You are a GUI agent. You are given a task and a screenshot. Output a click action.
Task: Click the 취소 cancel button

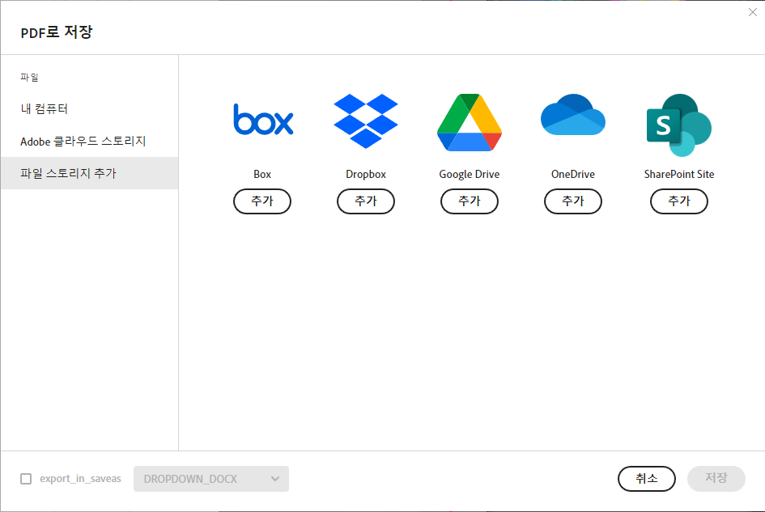[647, 479]
